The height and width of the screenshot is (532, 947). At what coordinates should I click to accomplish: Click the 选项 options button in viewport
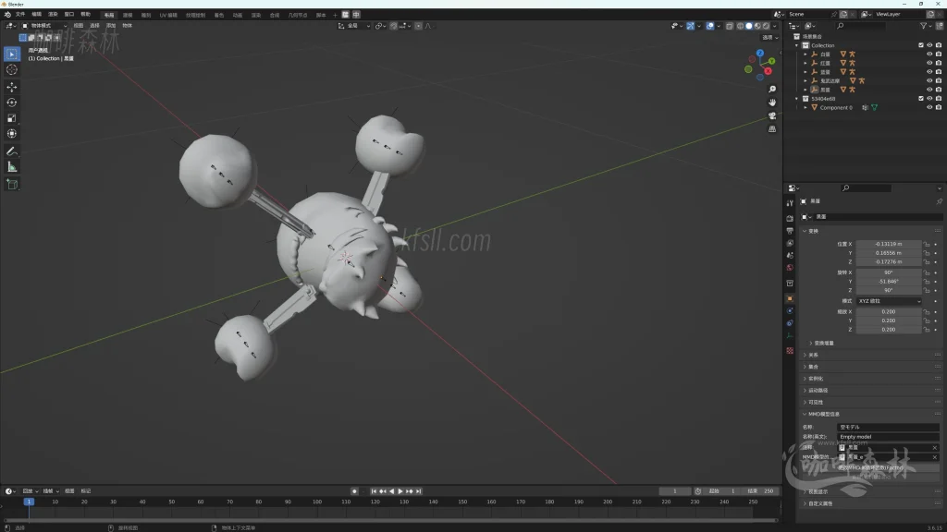768,37
